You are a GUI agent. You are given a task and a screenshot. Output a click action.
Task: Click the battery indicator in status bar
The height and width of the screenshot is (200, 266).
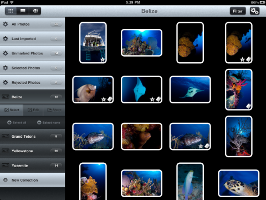click(262, 2)
